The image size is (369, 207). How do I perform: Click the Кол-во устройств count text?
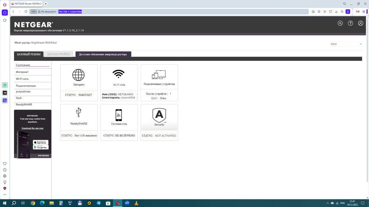[x=159, y=94]
